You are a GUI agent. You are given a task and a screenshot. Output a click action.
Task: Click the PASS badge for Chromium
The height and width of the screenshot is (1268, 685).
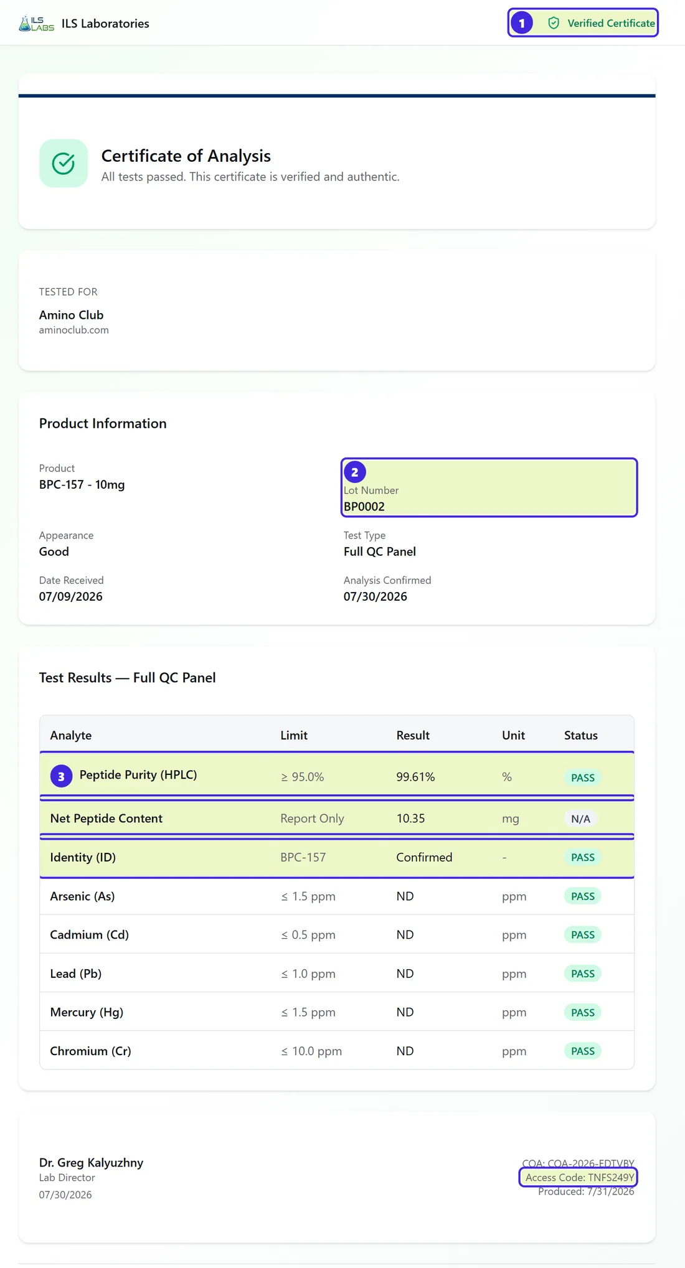(583, 1051)
